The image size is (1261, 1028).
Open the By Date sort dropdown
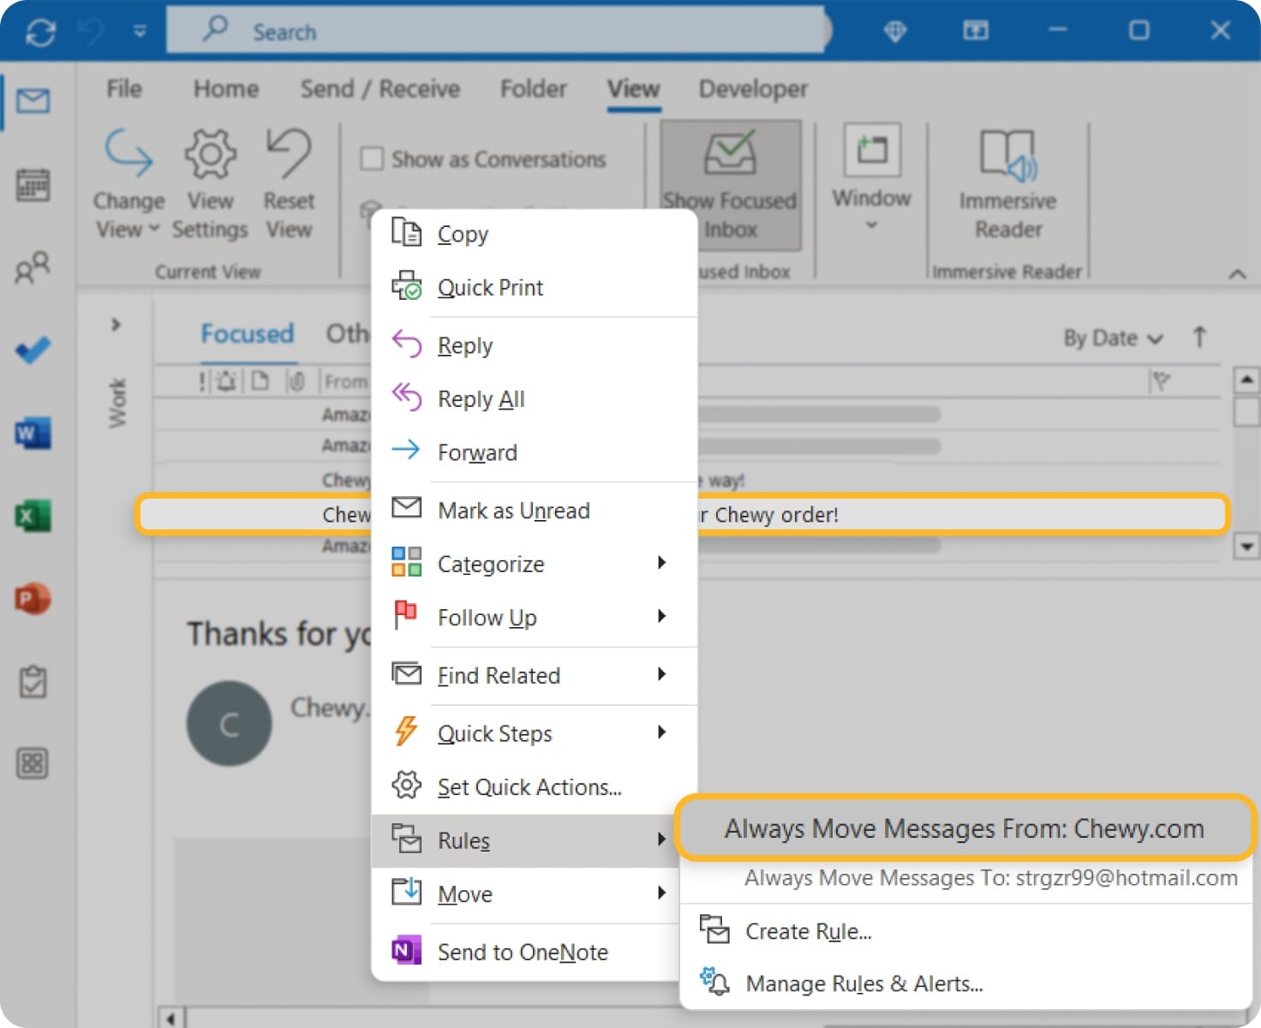(x=1110, y=338)
